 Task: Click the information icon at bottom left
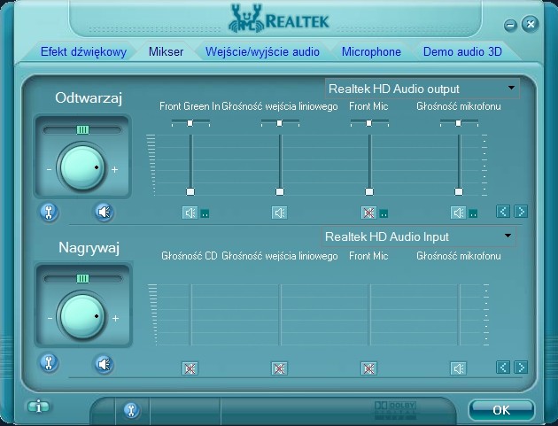pyautogui.click(x=38, y=407)
